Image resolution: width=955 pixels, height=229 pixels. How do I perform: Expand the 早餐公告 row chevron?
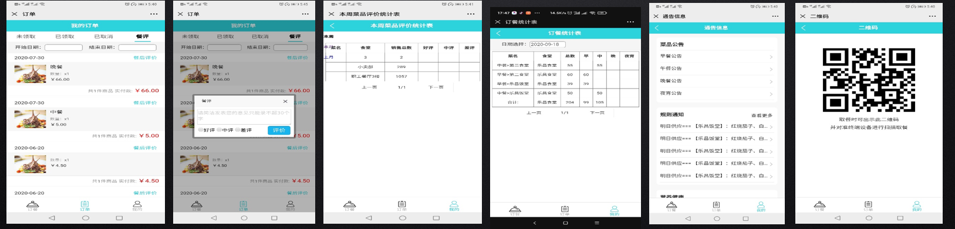771,57
